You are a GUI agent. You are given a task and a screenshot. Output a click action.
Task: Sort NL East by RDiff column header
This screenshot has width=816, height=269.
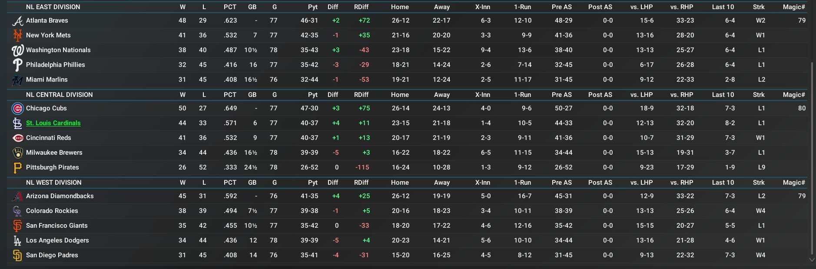pyautogui.click(x=361, y=7)
